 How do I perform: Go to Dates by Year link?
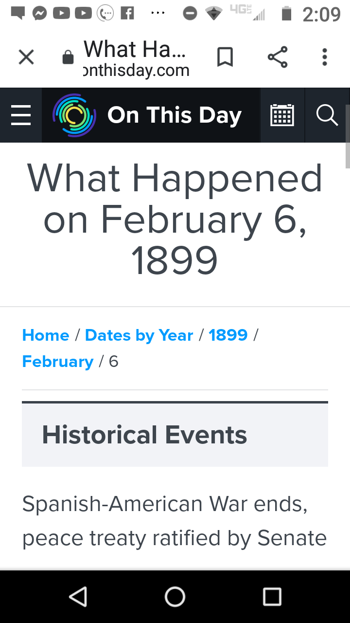139,335
